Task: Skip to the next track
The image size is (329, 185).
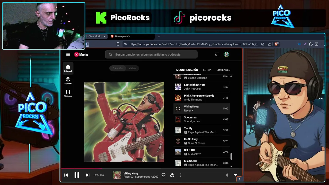Action: click(87, 175)
